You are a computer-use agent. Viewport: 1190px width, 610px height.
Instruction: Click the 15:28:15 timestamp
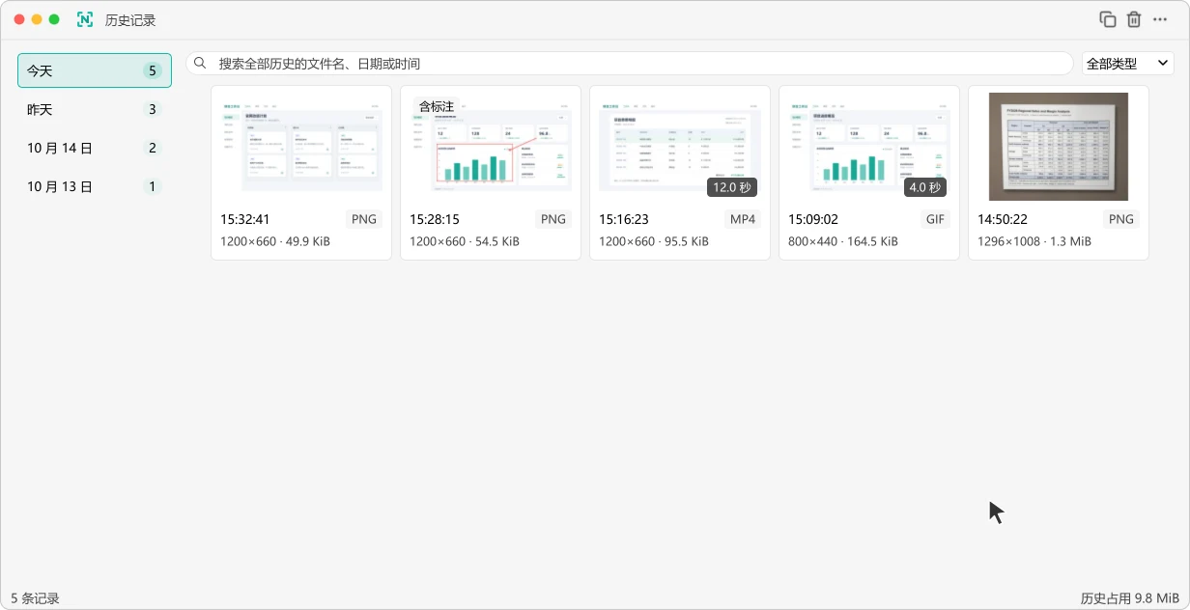[435, 219]
